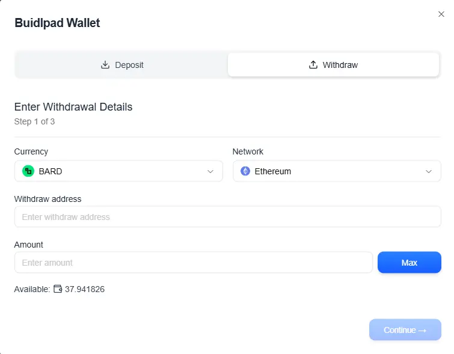Focus the Withdraw address field
This screenshot has height=354, width=454.
(x=227, y=216)
